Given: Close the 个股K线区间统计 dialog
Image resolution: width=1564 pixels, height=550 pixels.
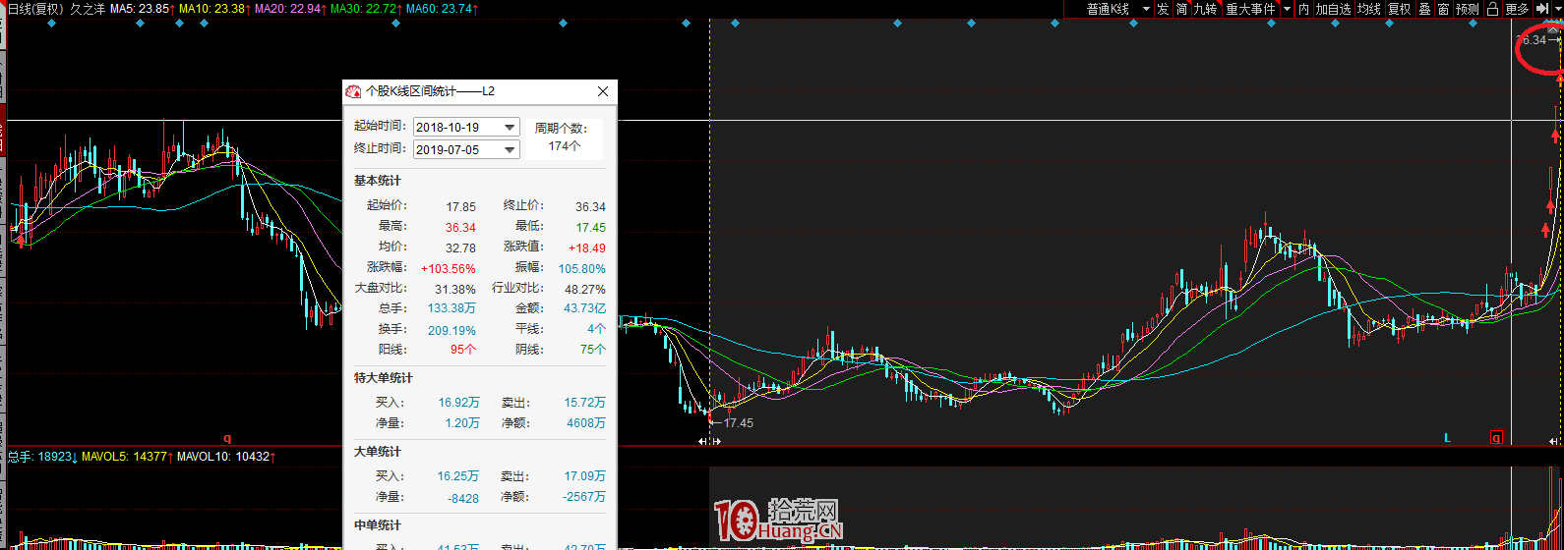Looking at the screenshot, I should 604,91.
